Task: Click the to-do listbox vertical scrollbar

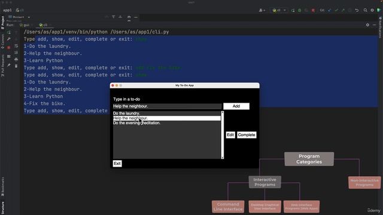Action: pos(222,135)
